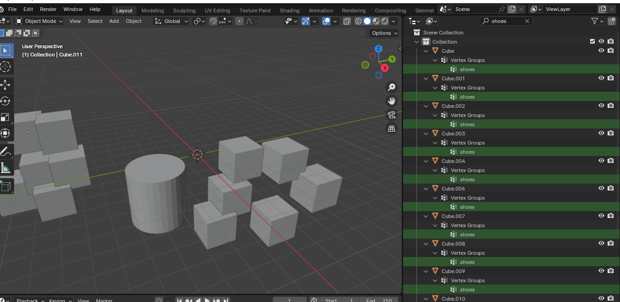Open the viewport Select menu
The height and width of the screenshot is (302, 620).
click(x=95, y=21)
